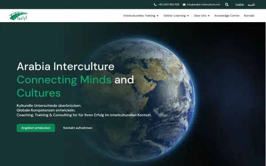Screen dimensions: 266x166
Task: Click the Globale Kompetenzen entwickeln line
Action: [x=46, y=110]
